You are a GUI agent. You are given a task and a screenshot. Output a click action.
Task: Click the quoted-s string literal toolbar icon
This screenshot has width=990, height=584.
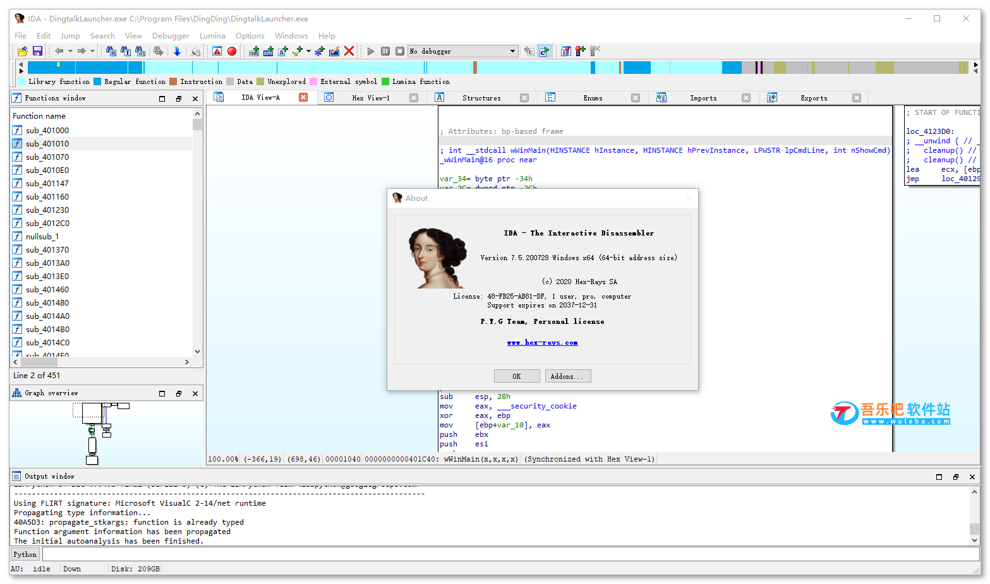(x=298, y=51)
